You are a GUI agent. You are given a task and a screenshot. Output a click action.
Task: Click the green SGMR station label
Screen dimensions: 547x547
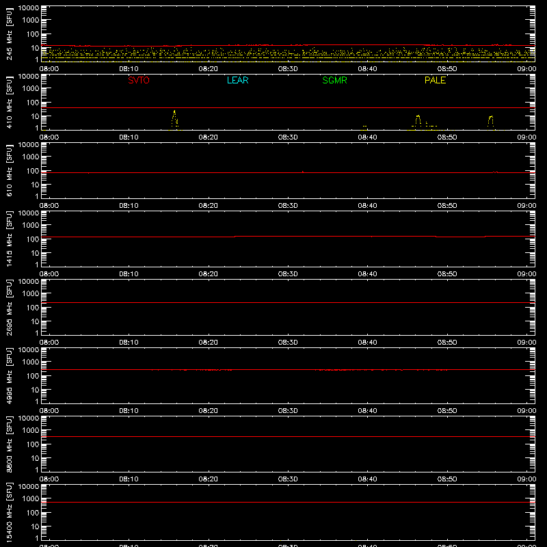point(334,80)
